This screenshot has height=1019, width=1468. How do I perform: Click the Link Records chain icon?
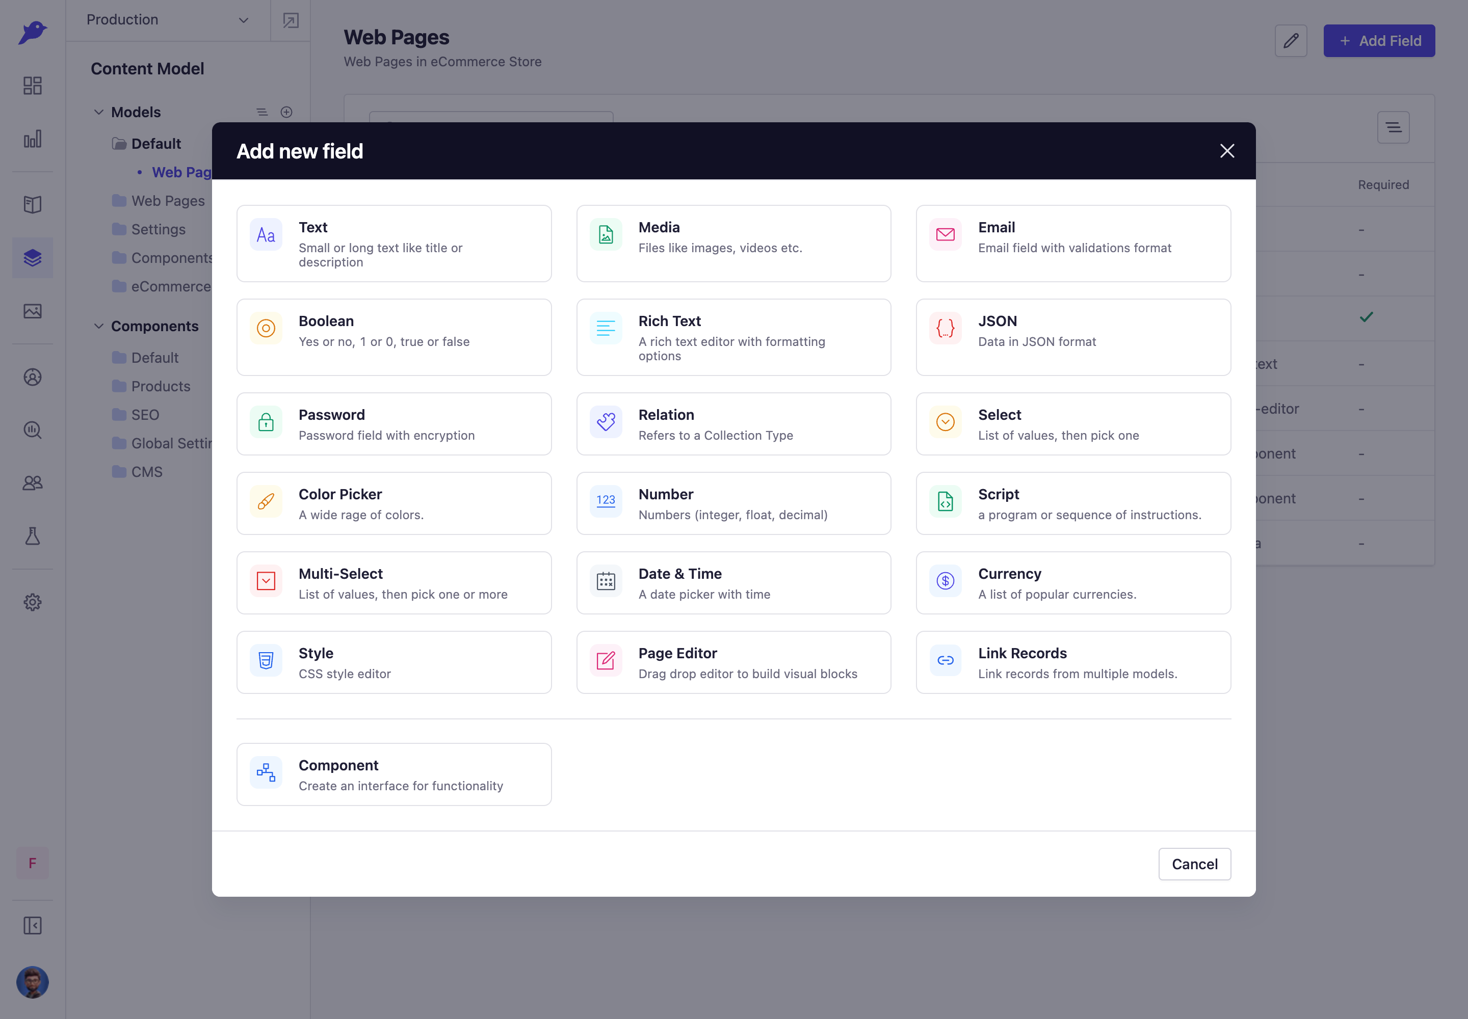pos(946,660)
